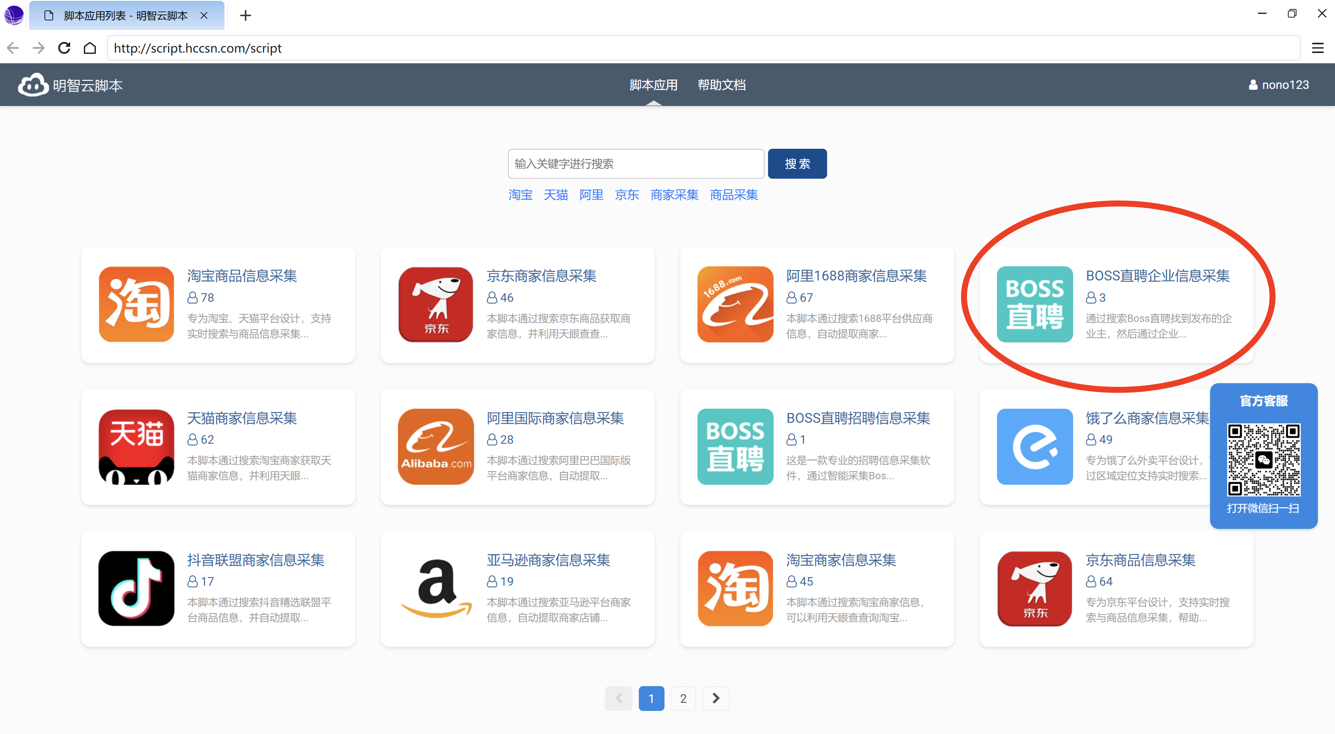Filter by the 天猫 tag link

[555, 195]
